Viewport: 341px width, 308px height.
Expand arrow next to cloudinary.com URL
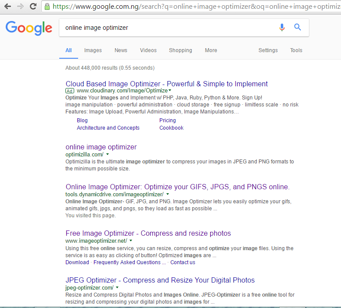click(170, 90)
